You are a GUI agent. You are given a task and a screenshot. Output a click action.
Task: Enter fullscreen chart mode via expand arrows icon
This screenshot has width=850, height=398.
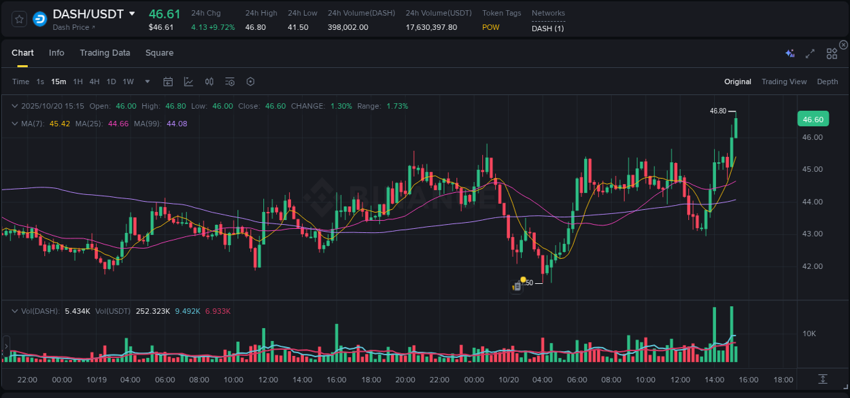810,52
